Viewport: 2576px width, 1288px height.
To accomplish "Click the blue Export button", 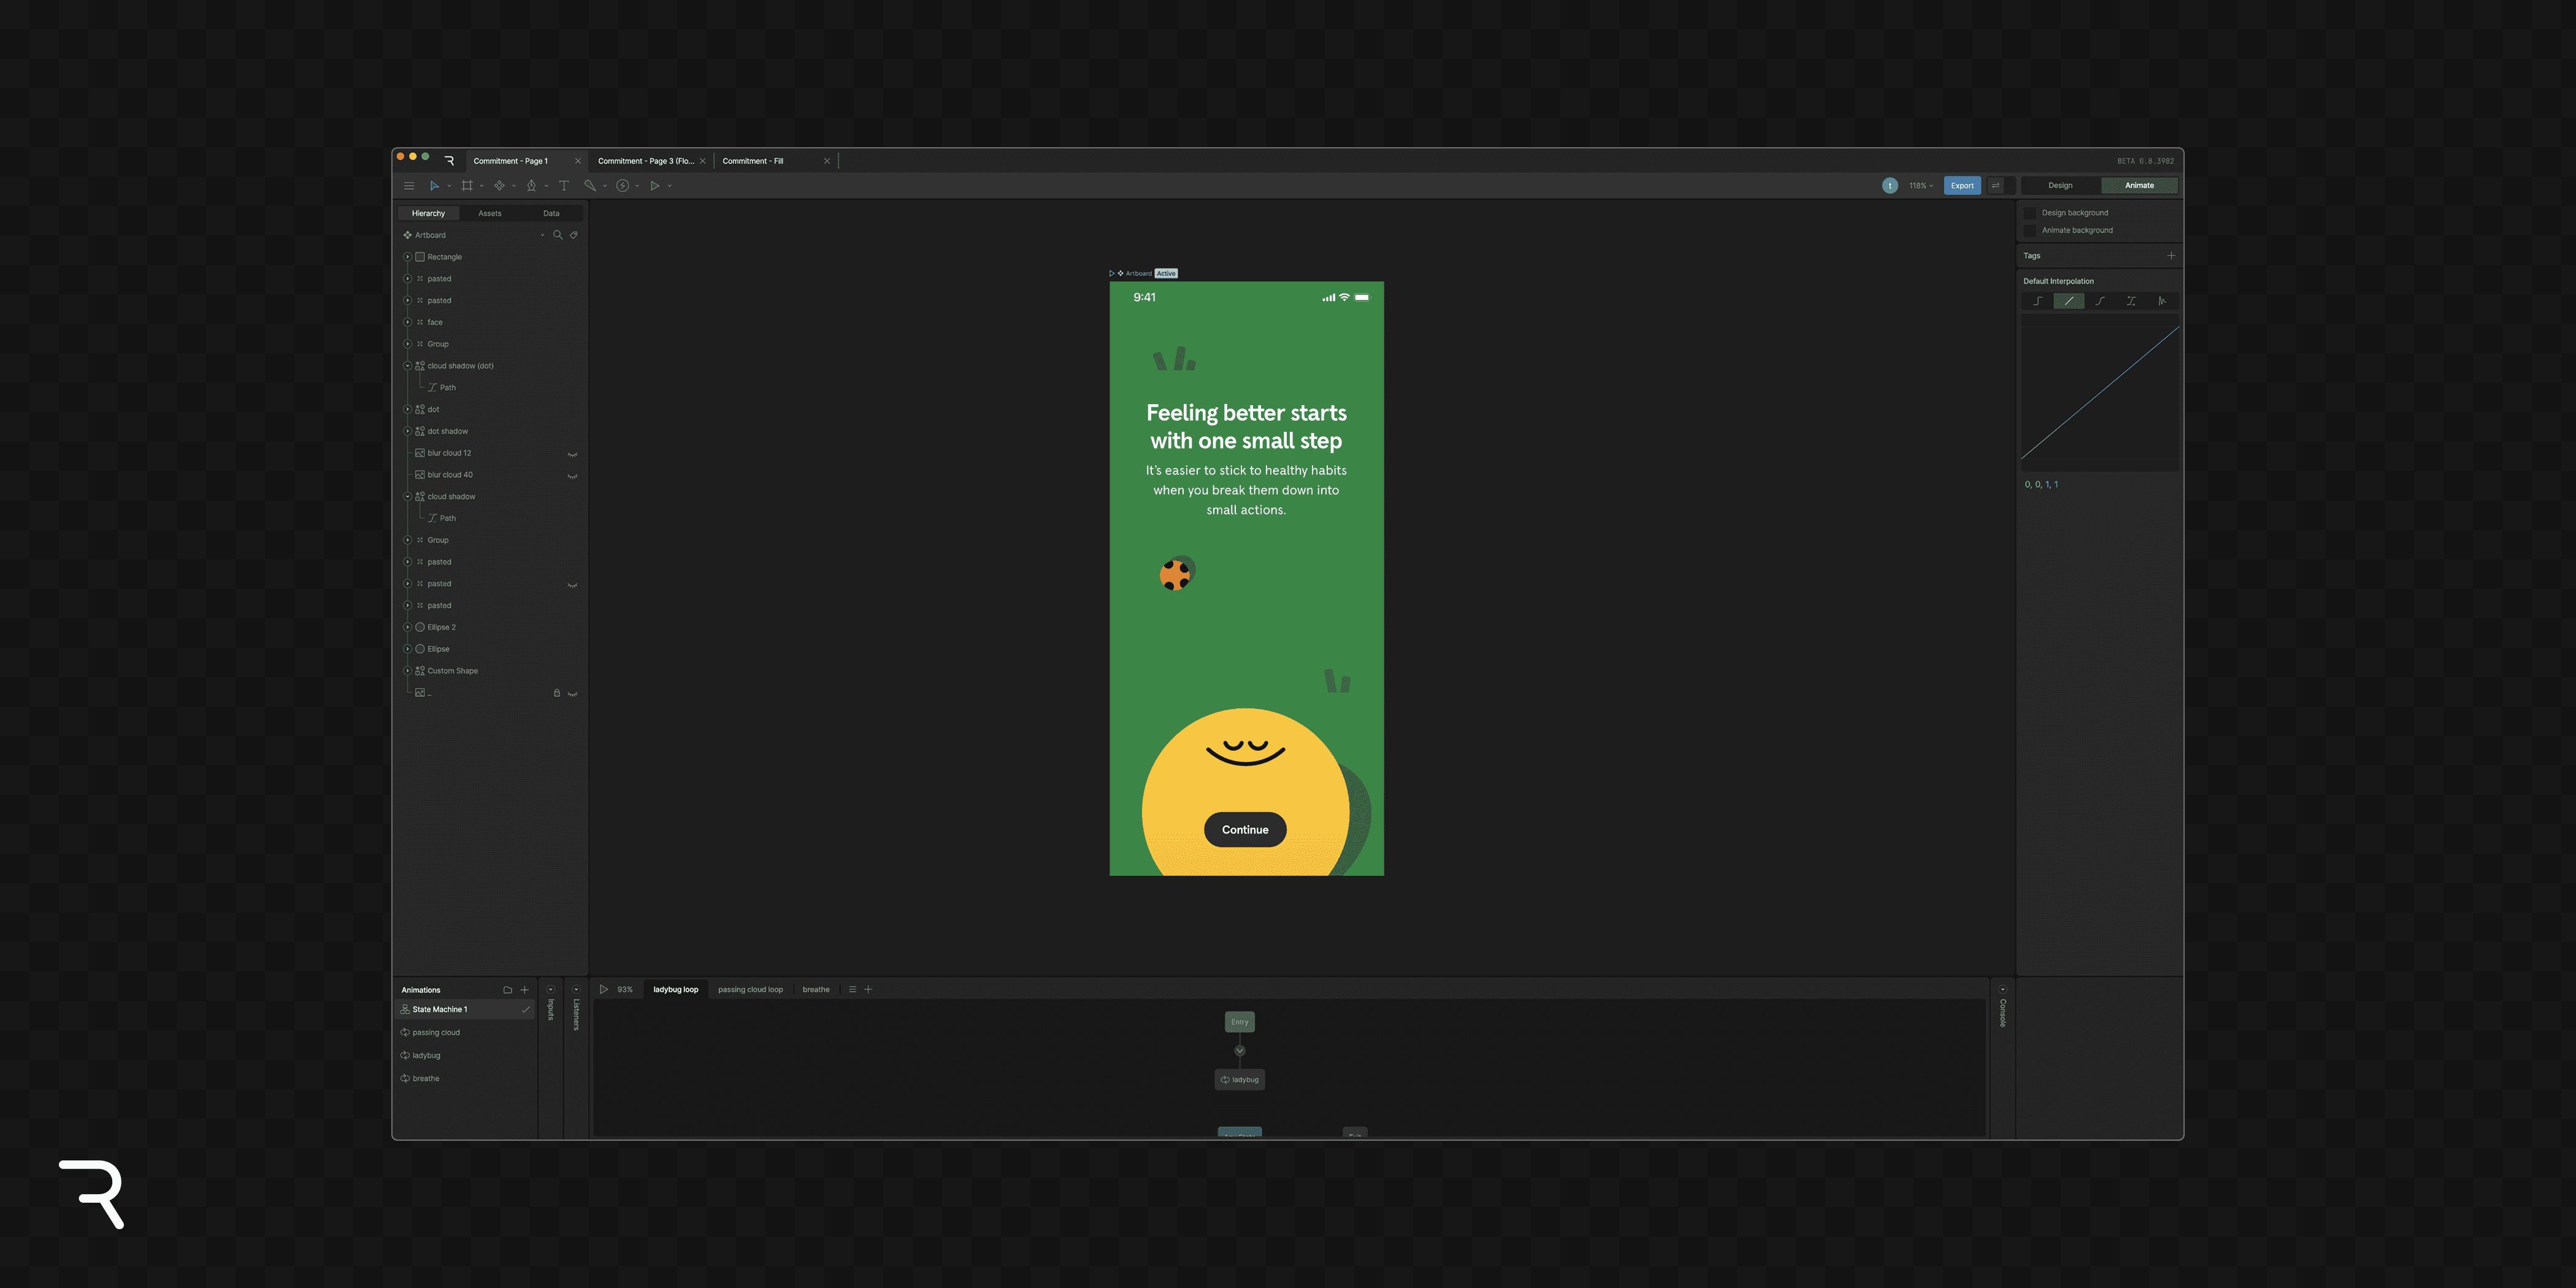I will pyautogui.click(x=1962, y=186).
